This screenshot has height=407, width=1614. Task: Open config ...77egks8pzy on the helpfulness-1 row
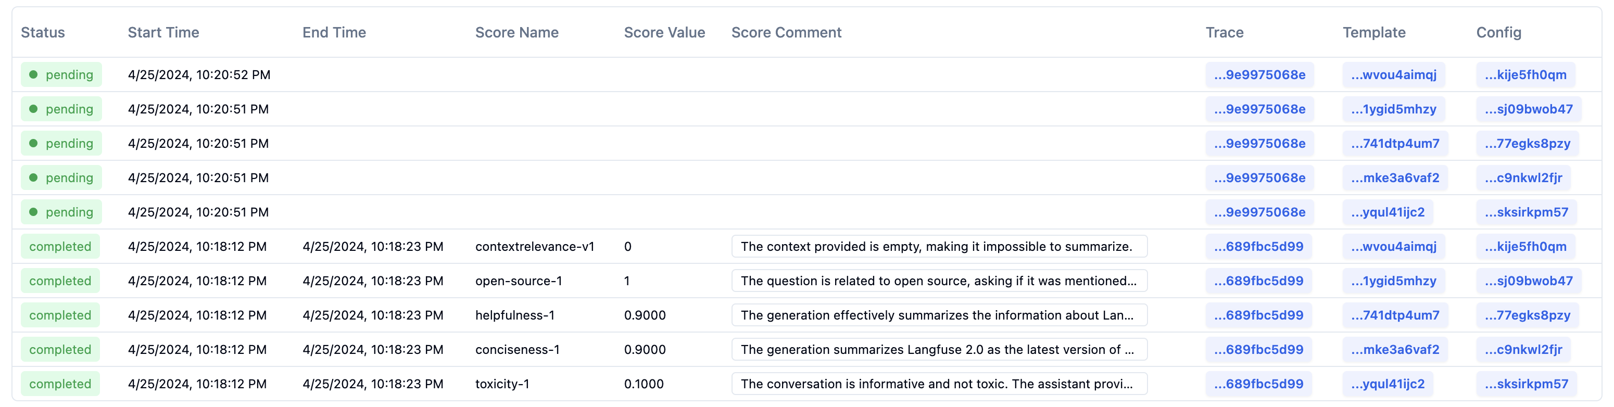pos(1528,315)
